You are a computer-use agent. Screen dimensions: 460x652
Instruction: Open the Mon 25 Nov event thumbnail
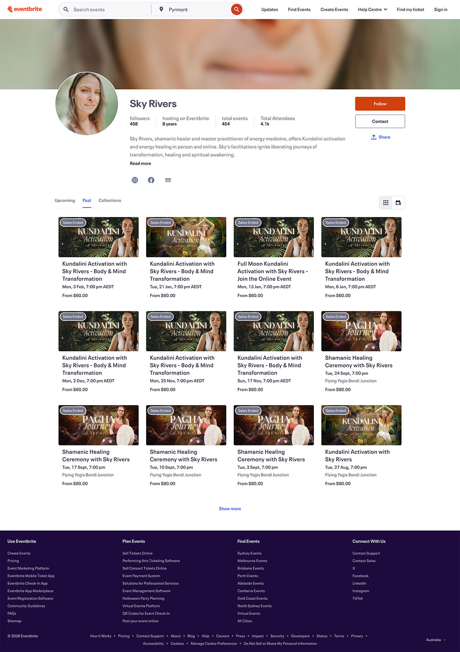(186, 331)
